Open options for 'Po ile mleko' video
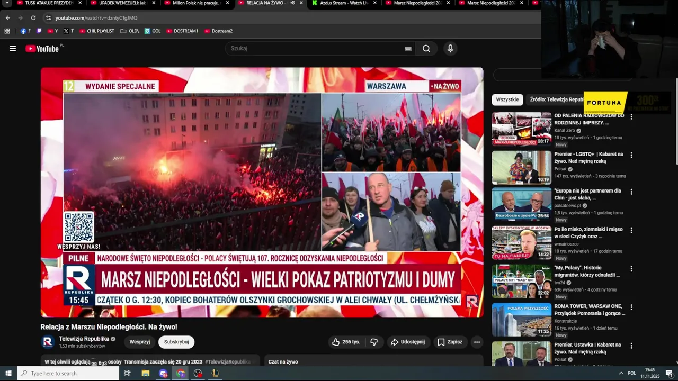The width and height of the screenshot is (678, 381). click(x=631, y=230)
